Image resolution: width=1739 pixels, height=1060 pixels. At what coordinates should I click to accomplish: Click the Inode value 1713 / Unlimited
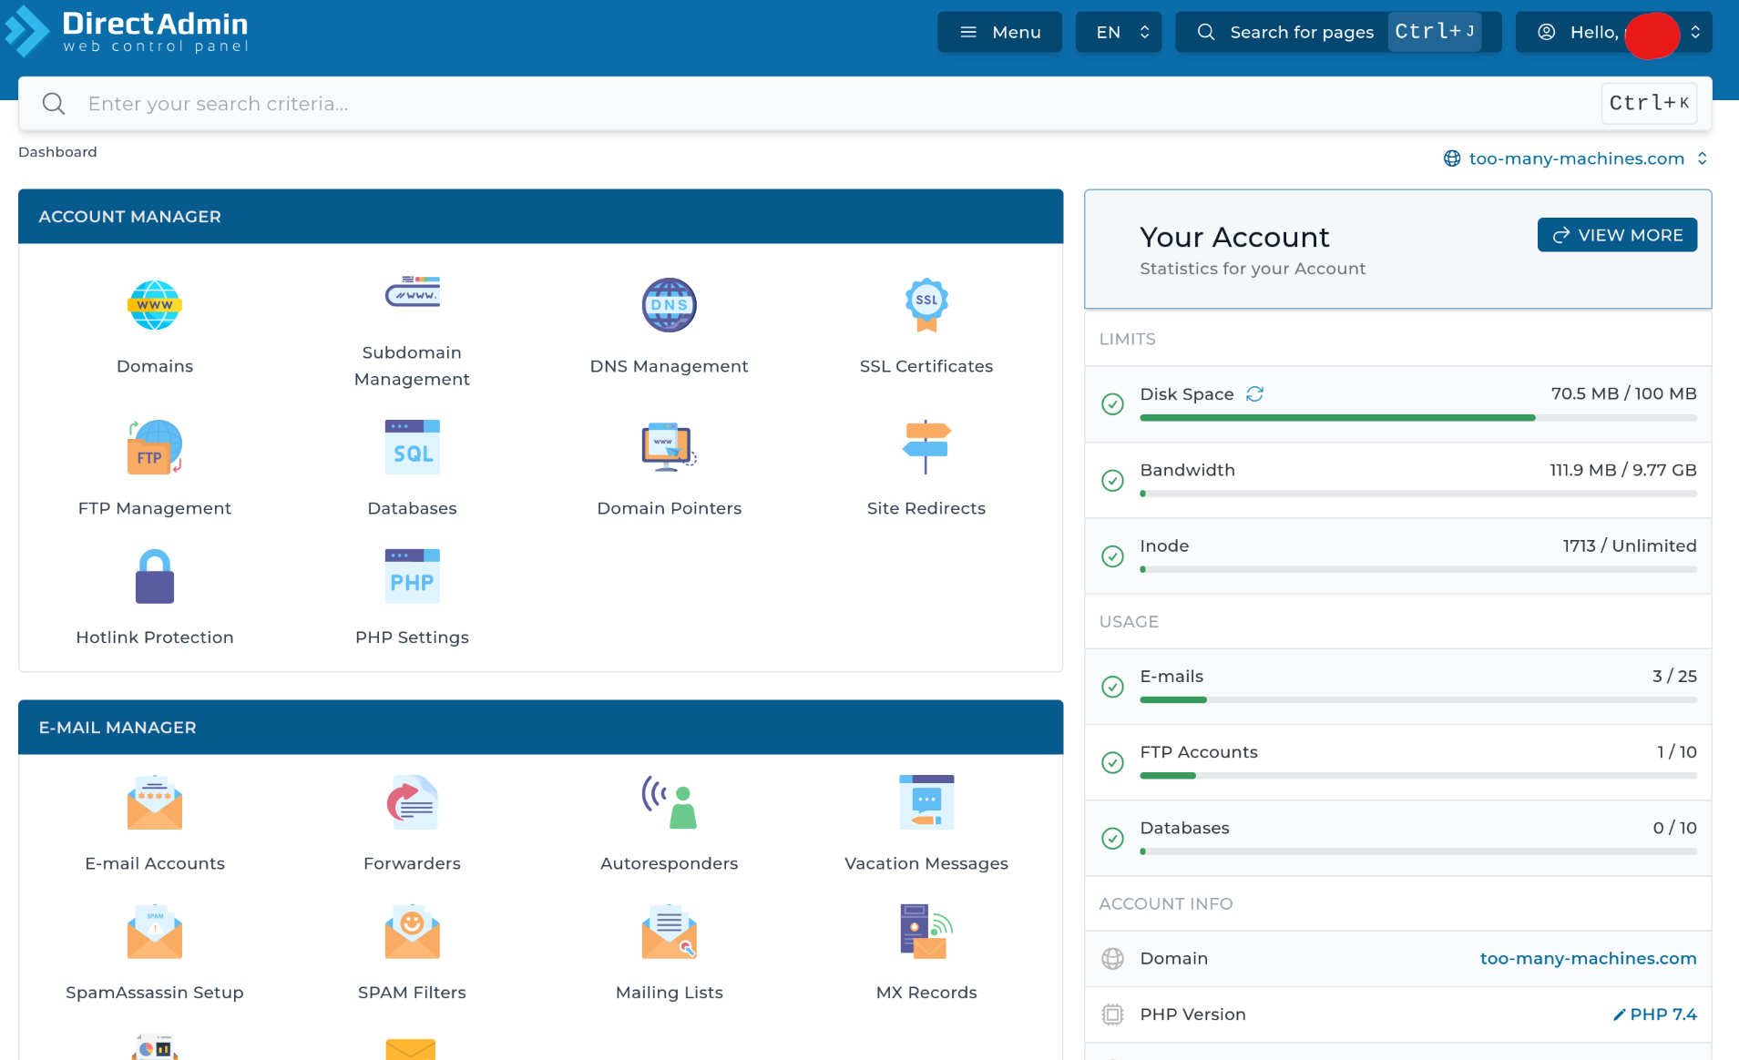1629,545
